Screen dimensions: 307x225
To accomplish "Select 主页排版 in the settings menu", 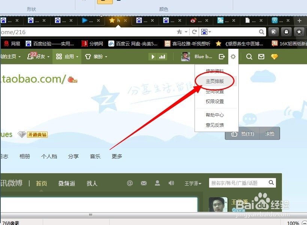I will (x=214, y=81).
